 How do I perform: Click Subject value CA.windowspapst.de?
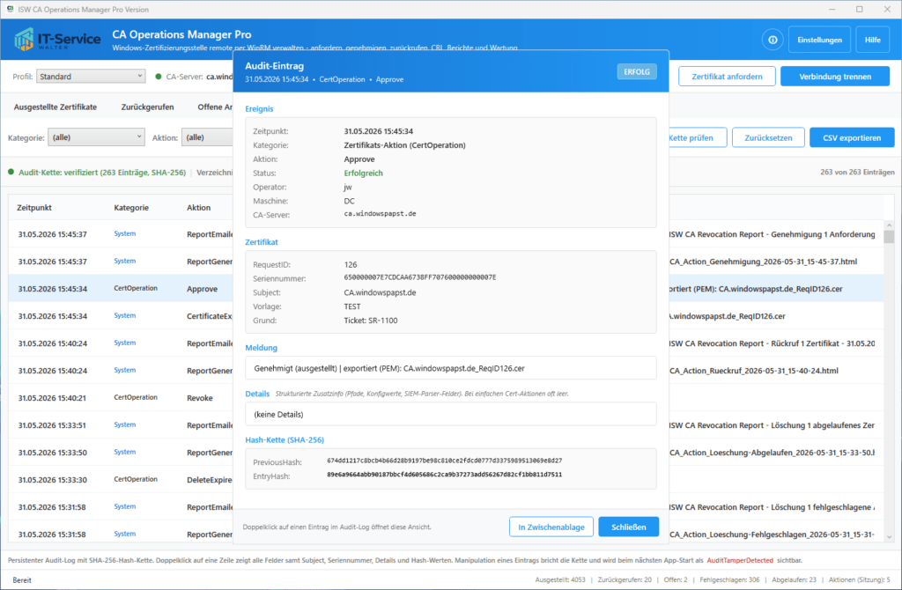[380, 292]
